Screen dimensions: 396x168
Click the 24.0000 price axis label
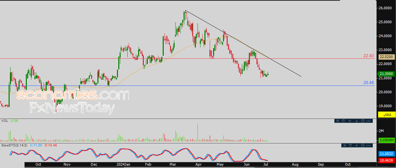[x=385, y=36]
